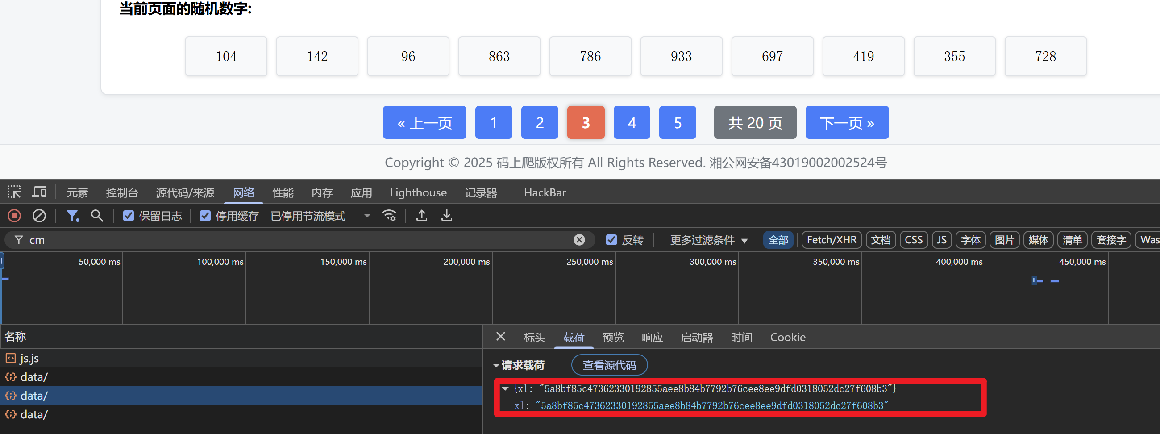This screenshot has height=434, width=1160.
Task: Collapse the x1 payload object
Action: (505, 388)
